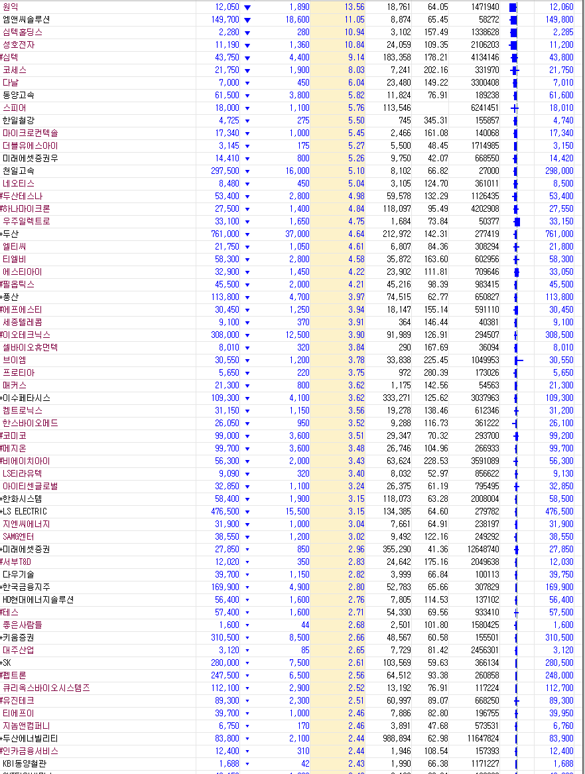Image resolution: width=585 pixels, height=774 pixels.
Task: Open 이수페타시스 from the list
Action: [27, 398]
